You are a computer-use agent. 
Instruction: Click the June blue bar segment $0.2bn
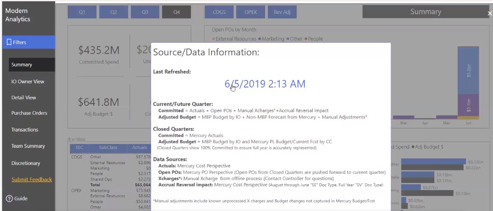[x=468, y=70]
